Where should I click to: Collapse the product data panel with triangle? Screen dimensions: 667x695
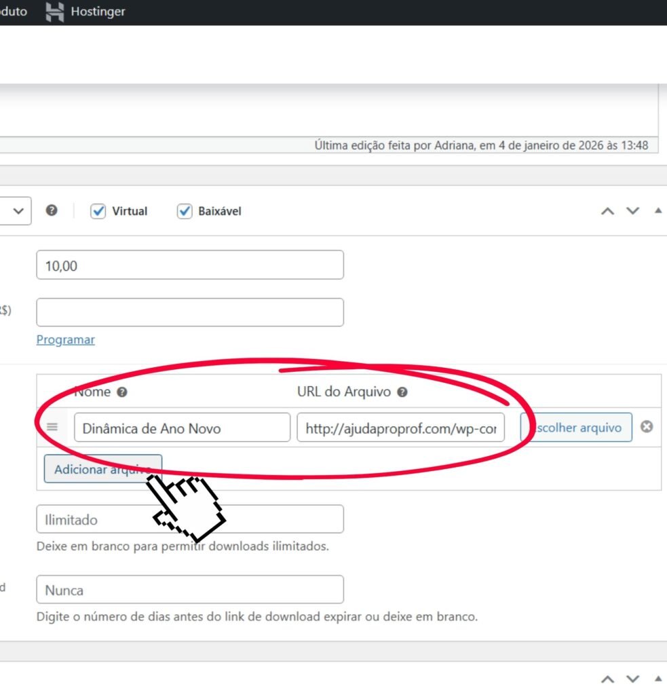658,211
